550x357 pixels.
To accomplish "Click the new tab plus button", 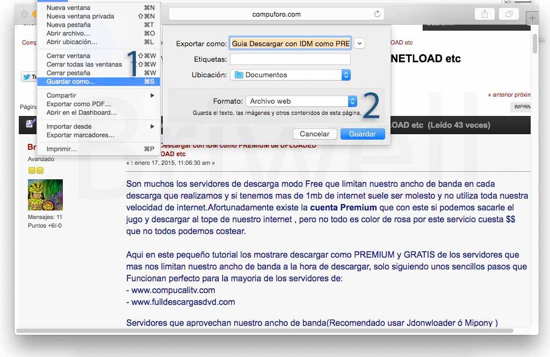I will point(532,18).
